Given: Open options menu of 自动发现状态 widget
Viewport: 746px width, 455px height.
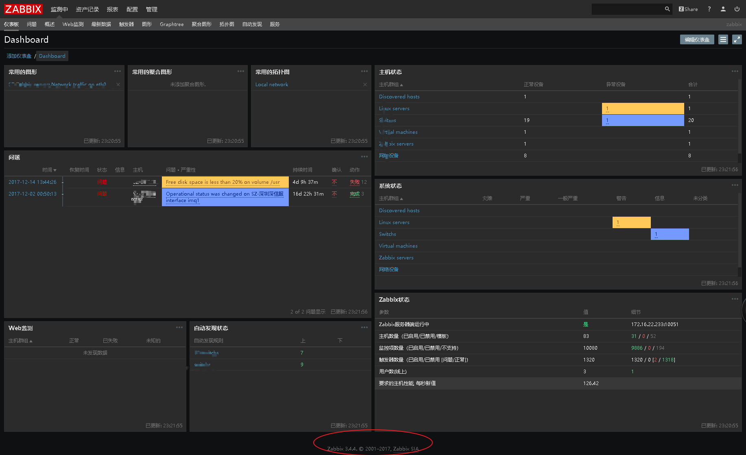Looking at the screenshot, I should (364, 327).
